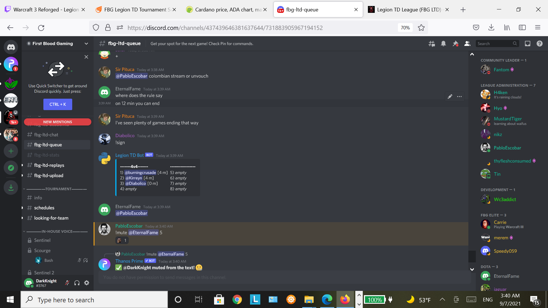
Task: Show hidden system tray icons
Action: 442,299
